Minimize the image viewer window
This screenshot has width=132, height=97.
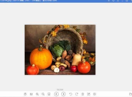click(122, 1)
